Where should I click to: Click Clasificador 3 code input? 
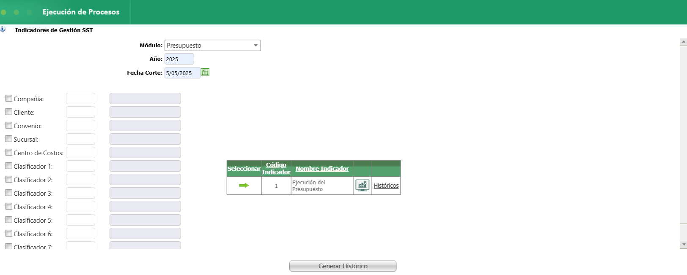tap(80, 193)
